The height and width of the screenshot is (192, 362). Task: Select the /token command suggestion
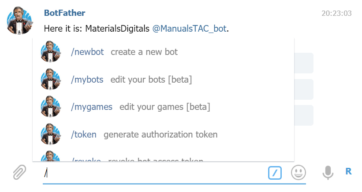point(84,134)
